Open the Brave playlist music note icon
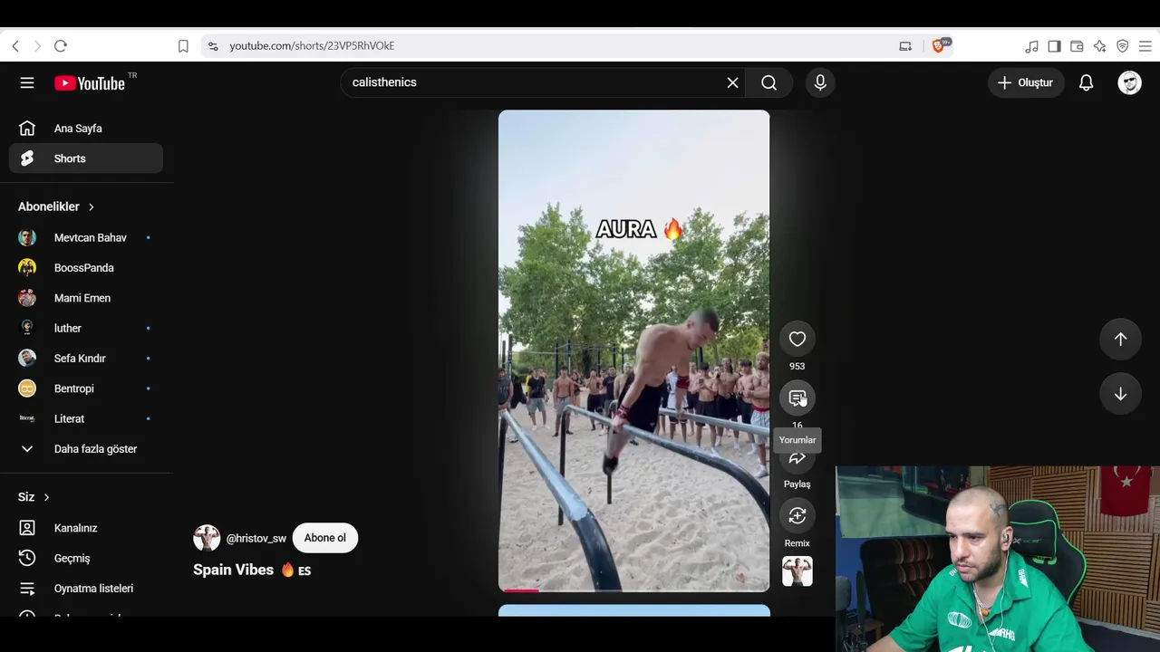 pyautogui.click(x=1031, y=46)
